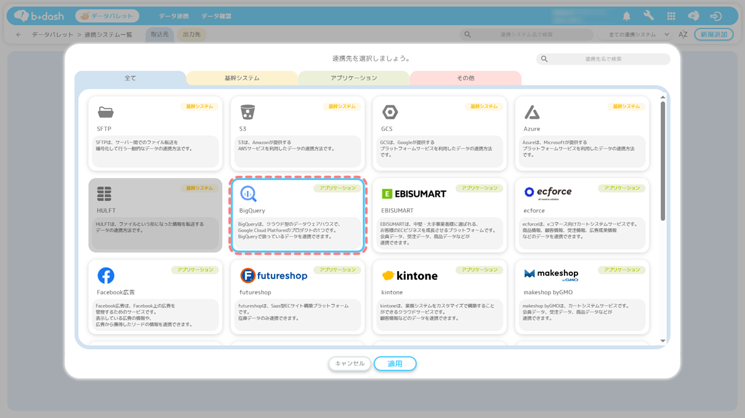
Task: Sort systems with the AZ icon
Action: click(683, 34)
